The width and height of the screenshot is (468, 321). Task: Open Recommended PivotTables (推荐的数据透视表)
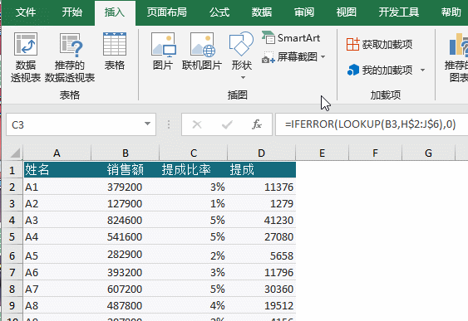click(x=70, y=57)
